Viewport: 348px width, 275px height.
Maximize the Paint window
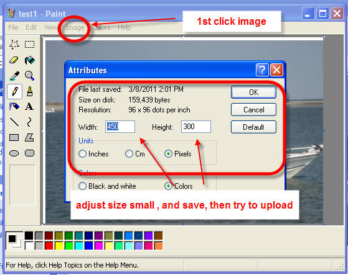click(x=322, y=13)
